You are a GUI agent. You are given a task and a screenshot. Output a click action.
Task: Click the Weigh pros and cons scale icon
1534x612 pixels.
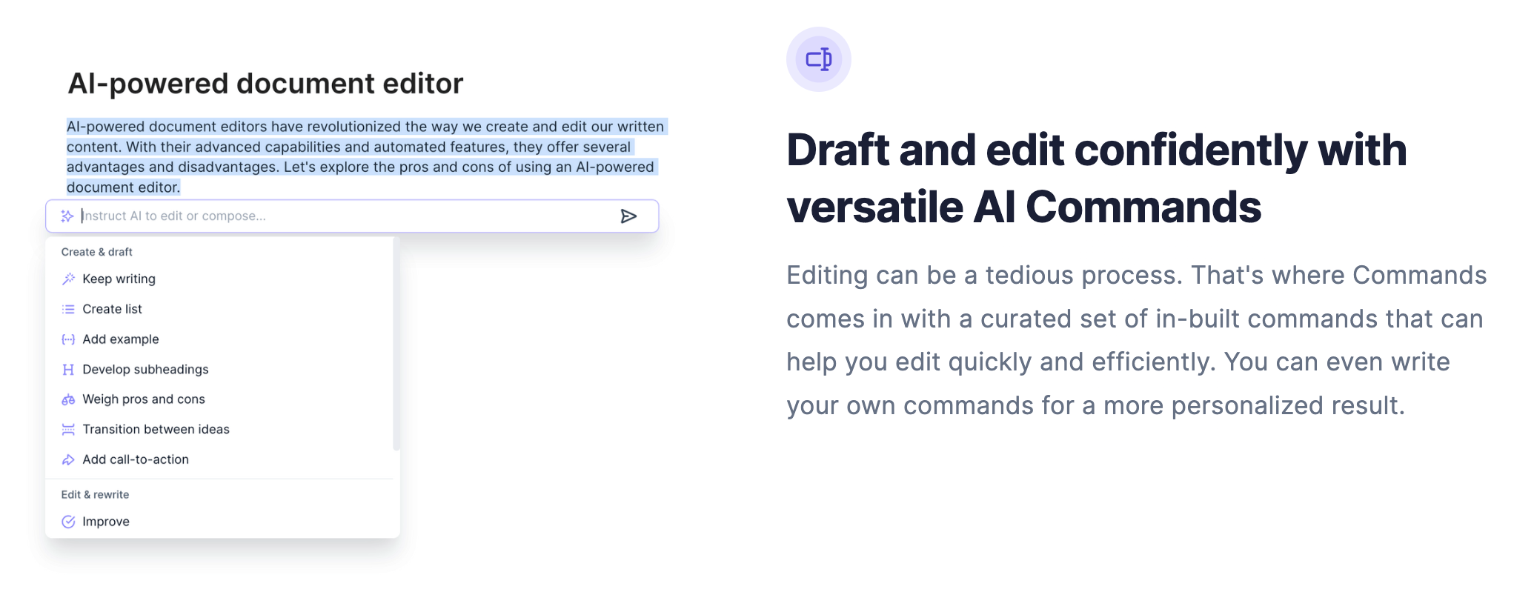click(68, 400)
